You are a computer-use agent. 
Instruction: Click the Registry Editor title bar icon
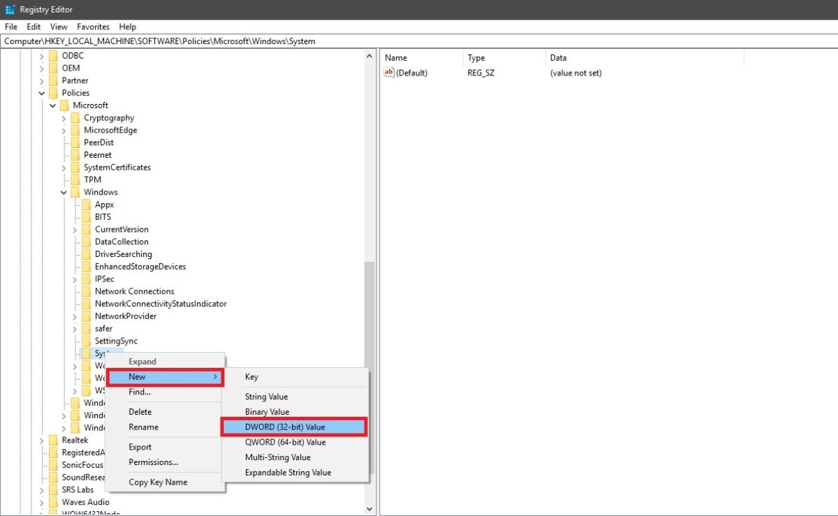pos(8,9)
